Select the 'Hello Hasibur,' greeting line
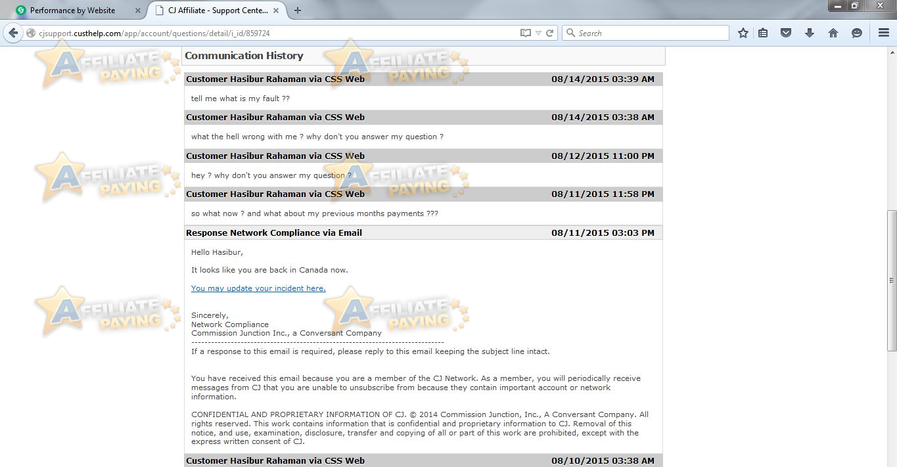 (217, 252)
